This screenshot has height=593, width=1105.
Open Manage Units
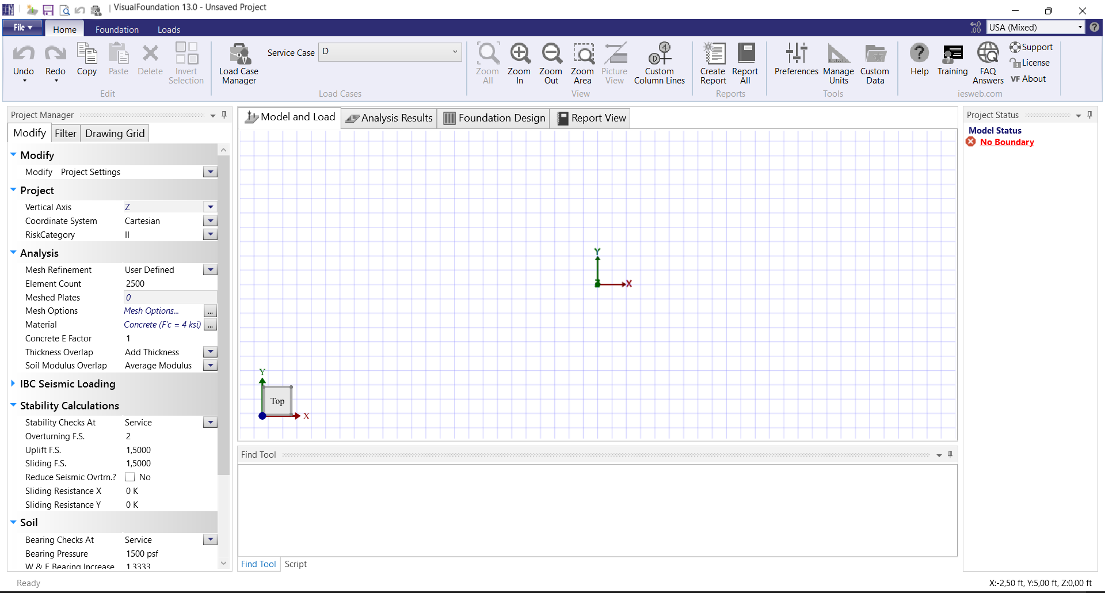click(x=839, y=63)
